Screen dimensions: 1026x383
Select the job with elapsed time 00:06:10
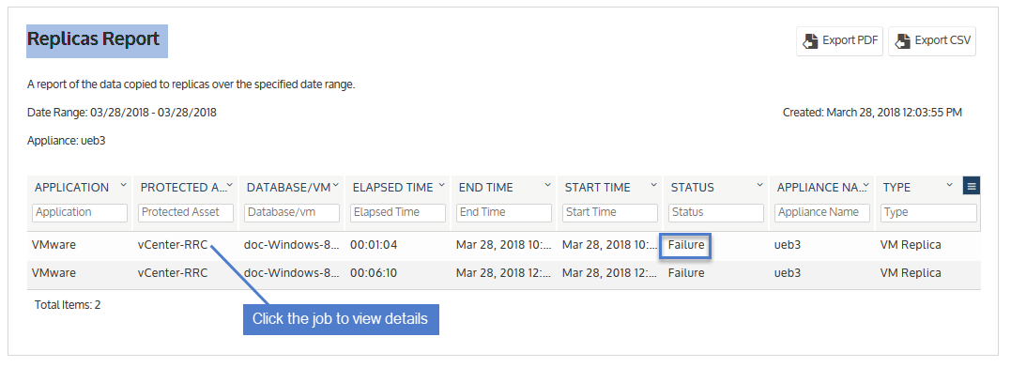pyautogui.click(x=504, y=274)
